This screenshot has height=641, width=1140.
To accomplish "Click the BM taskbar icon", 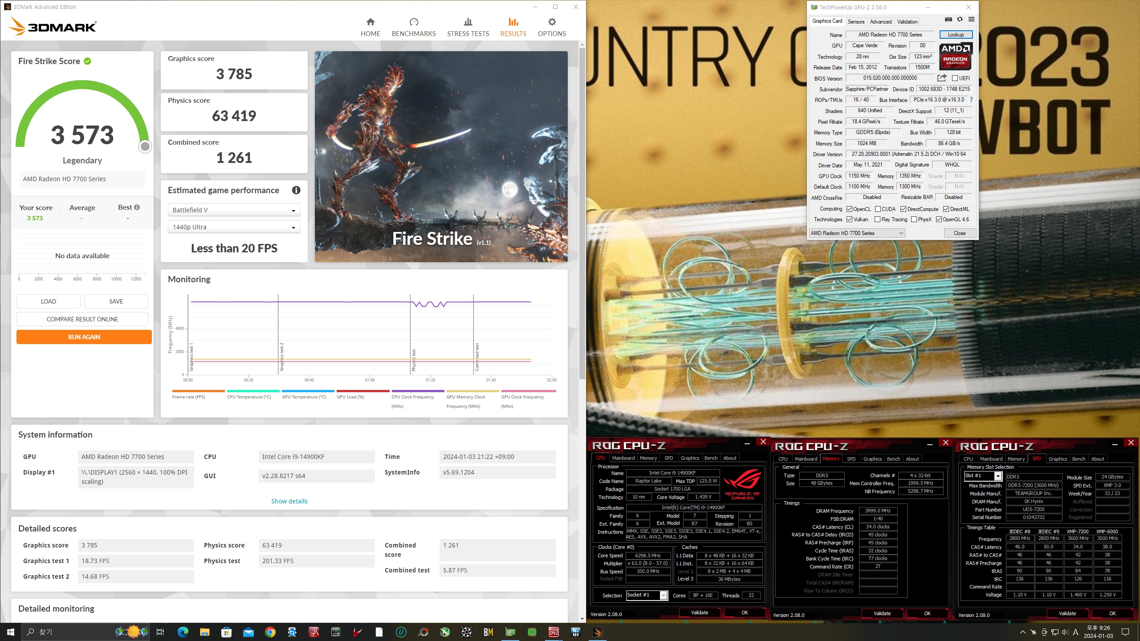I will tap(488, 632).
